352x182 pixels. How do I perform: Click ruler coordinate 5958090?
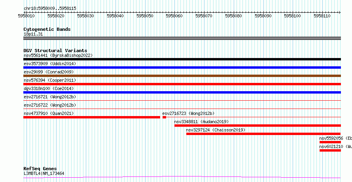[263, 16]
